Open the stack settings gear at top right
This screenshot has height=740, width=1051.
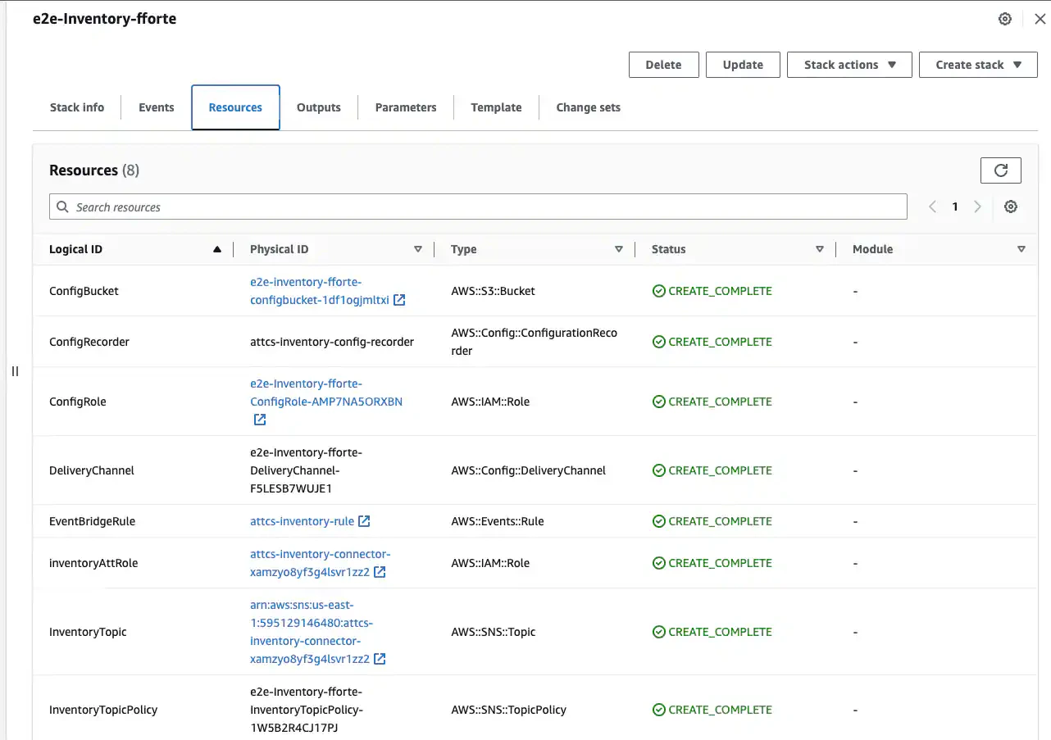[1005, 19]
